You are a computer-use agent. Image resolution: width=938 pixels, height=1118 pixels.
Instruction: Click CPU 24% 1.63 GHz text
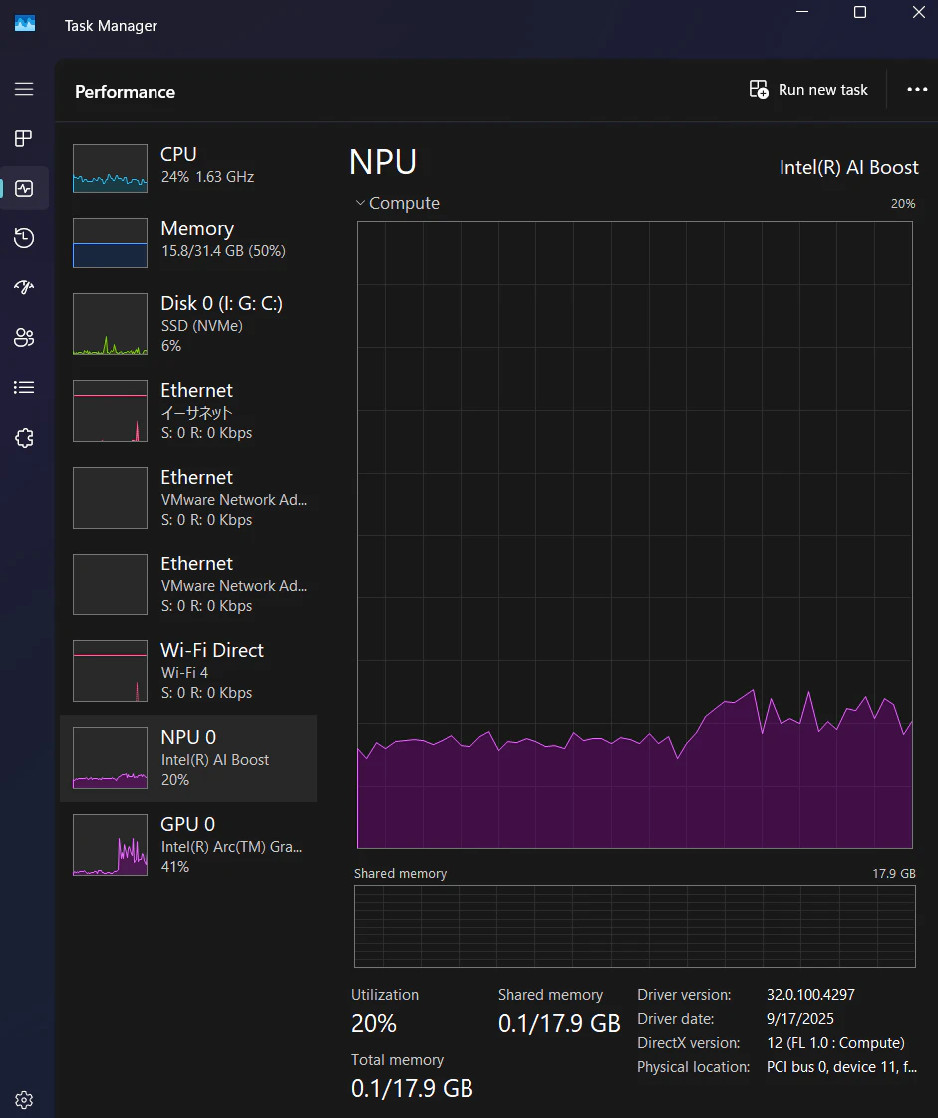click(207, 177)
